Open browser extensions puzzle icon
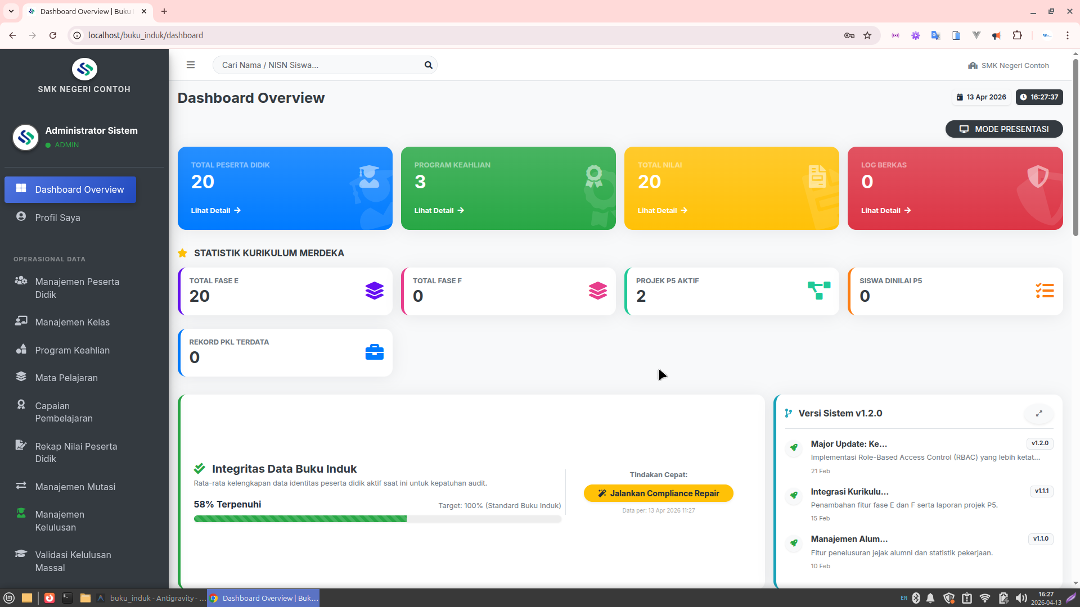This screenshot has width=1080, height=607. click(x=1017, y=35)
